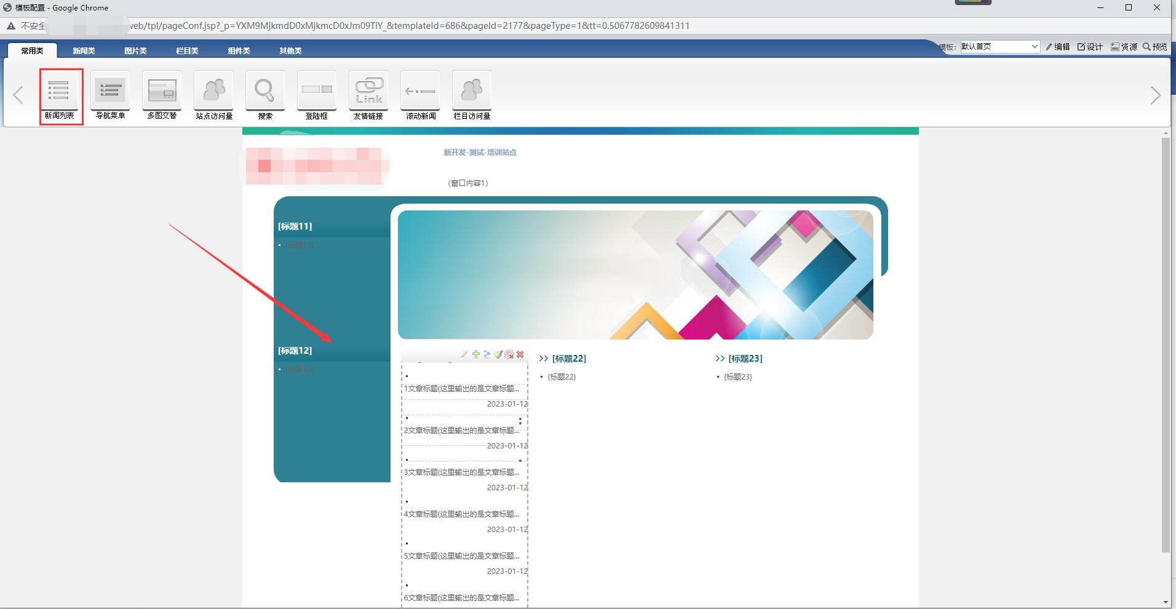
Task: Choose the 友情链接 Link component
Action: coord(368,91)
